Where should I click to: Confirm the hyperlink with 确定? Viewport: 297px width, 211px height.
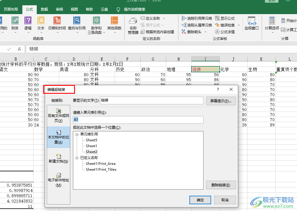(200, 200)
